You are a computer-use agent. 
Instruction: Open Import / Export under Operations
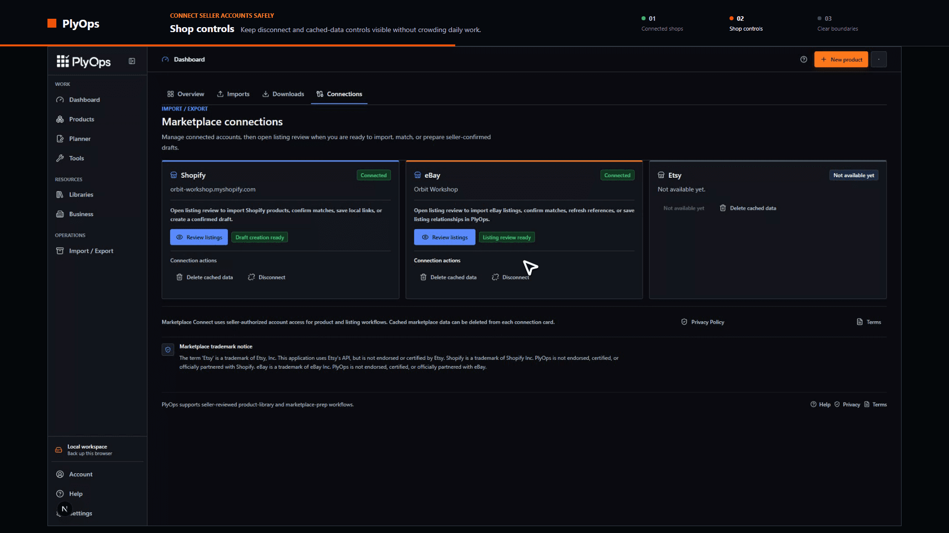[x=97, y=251]
